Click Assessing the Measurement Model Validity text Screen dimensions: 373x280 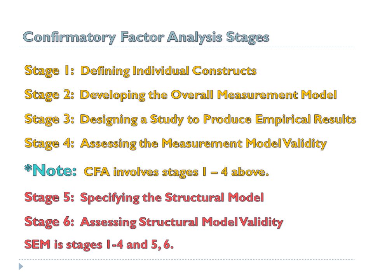203,143
